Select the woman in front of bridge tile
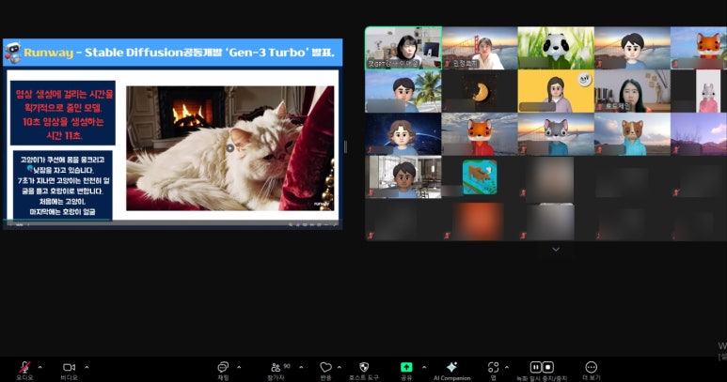The width and height of the screenshot is (727, 382). pos(480,48)
